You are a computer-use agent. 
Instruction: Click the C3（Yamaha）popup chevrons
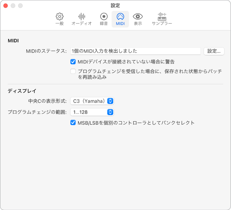click(110, 101)
